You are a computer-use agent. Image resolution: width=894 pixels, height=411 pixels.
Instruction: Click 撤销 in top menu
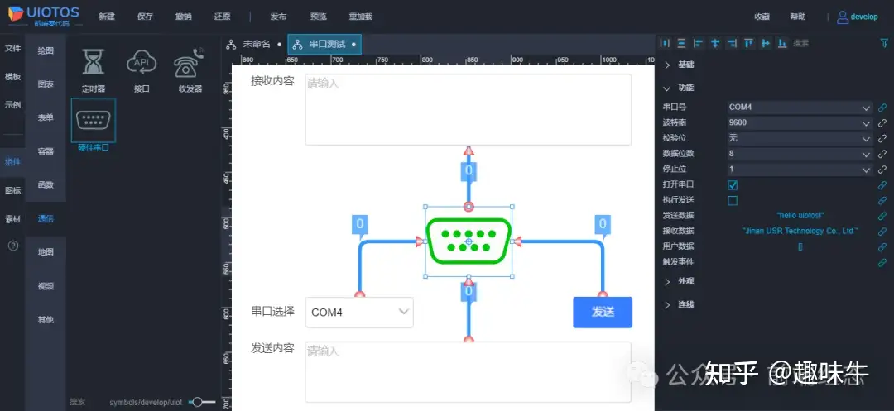pyautogui.click(x=184, y=17)
